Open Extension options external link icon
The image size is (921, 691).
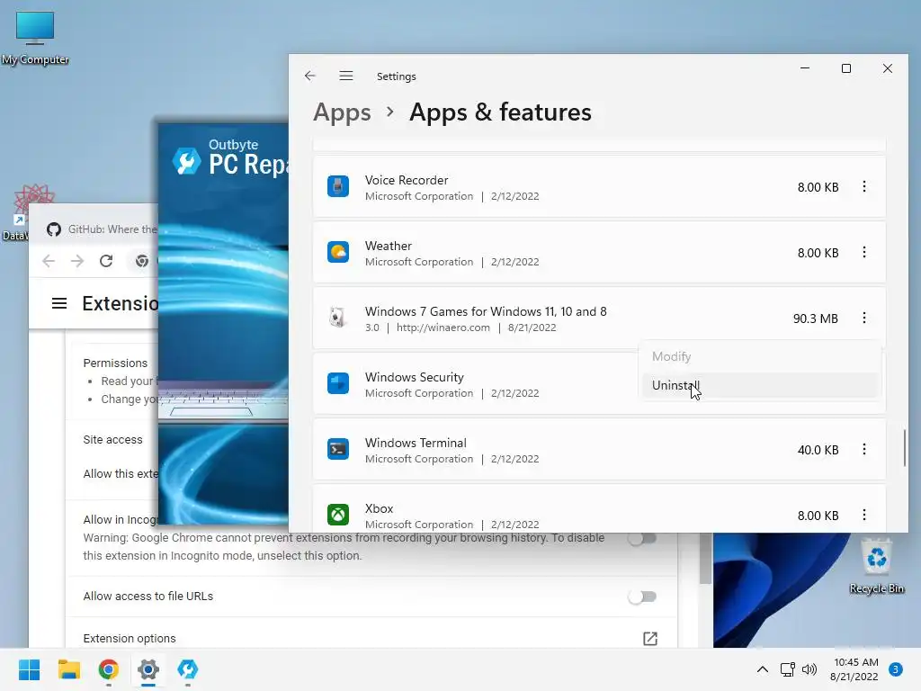[649, 639]
